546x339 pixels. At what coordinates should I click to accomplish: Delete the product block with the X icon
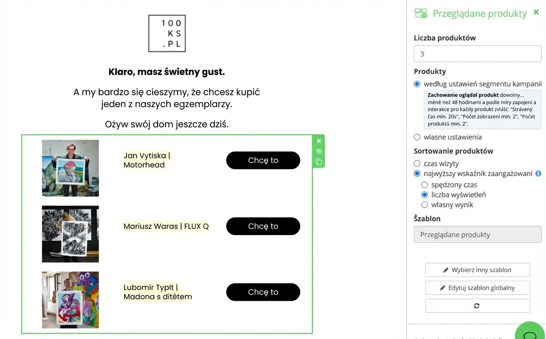[319, 141]
